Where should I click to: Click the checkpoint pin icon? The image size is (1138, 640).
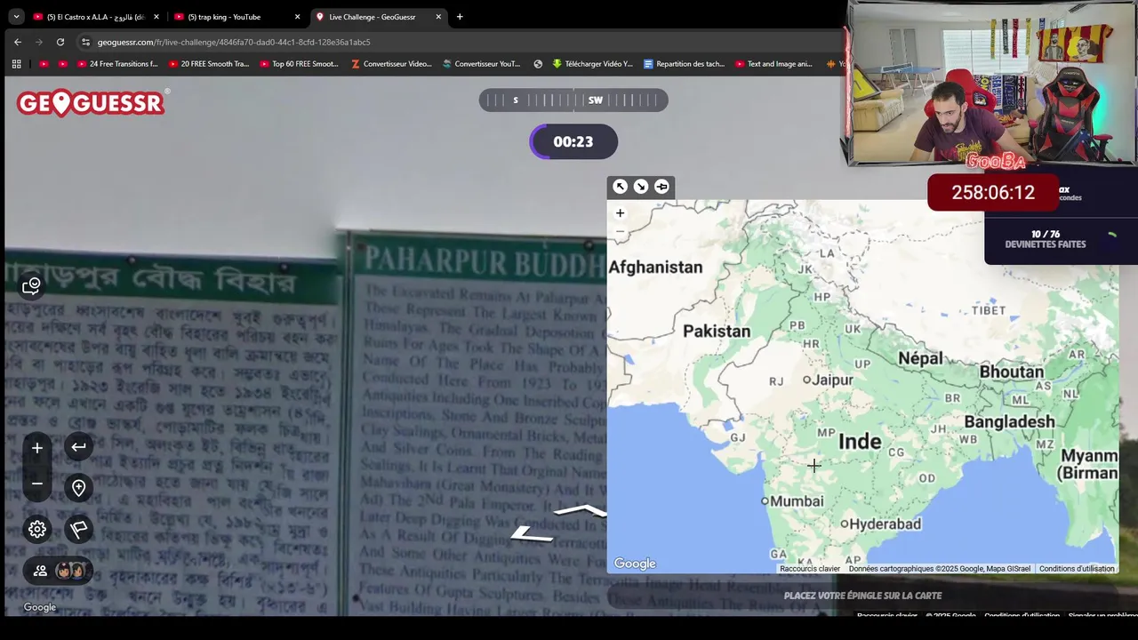[78, 488]
